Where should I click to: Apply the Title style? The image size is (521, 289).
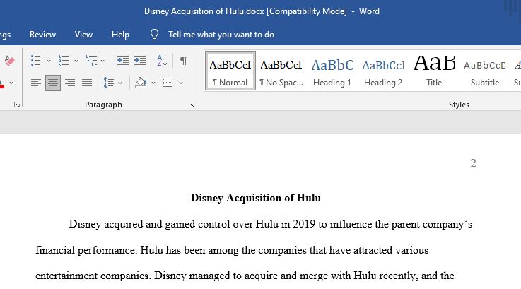[434, 71]
